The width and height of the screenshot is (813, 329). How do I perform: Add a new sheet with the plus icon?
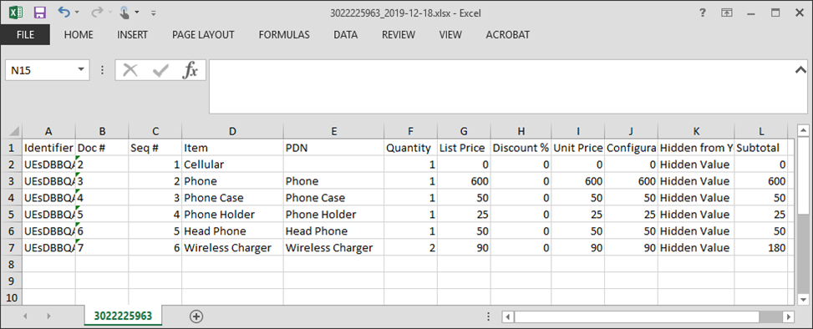tap(196, 316)
